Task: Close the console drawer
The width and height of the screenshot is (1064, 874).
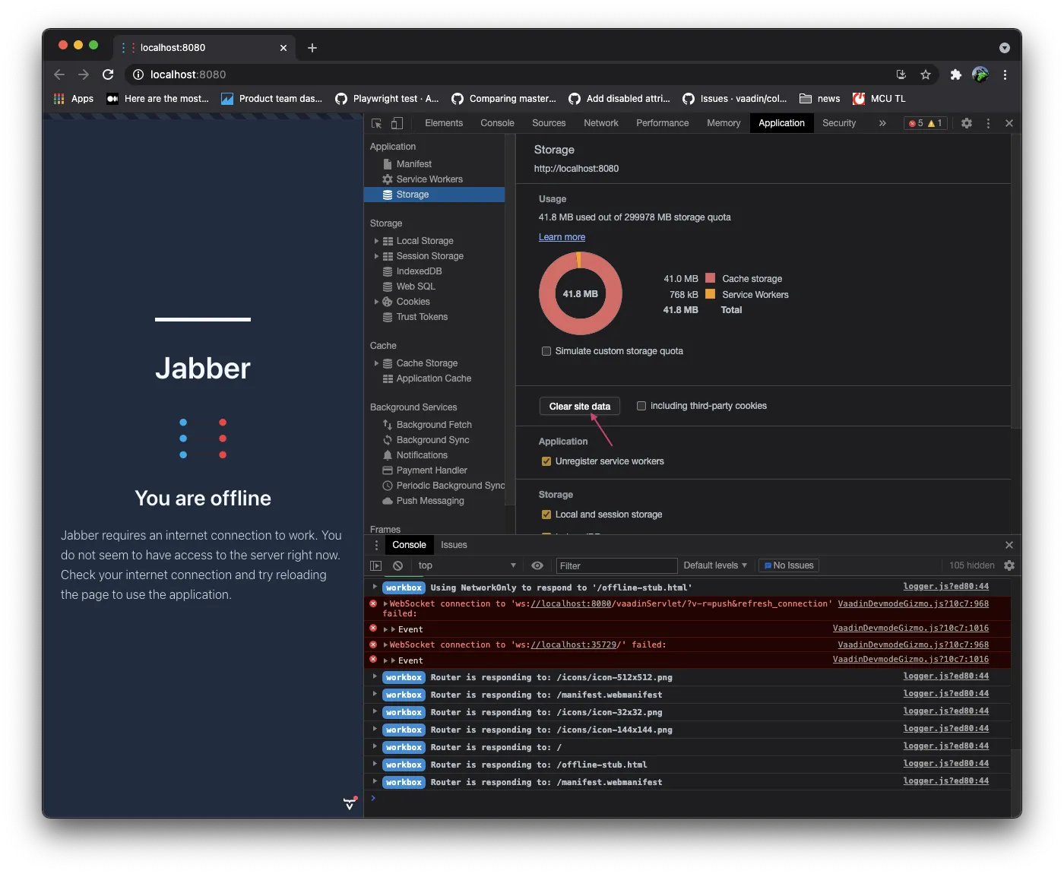Action: tap(1009, 545)
